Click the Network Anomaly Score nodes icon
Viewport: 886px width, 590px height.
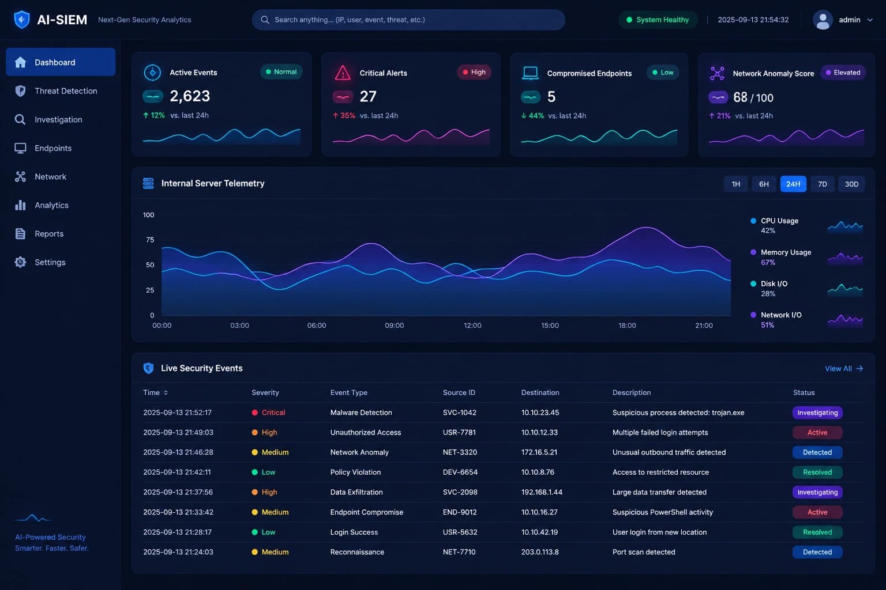coord(717,73)
